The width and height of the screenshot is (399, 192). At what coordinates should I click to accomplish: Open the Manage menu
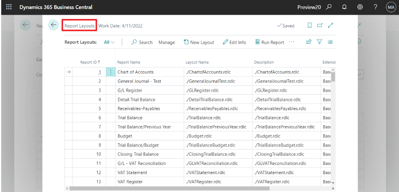(167, 43)
